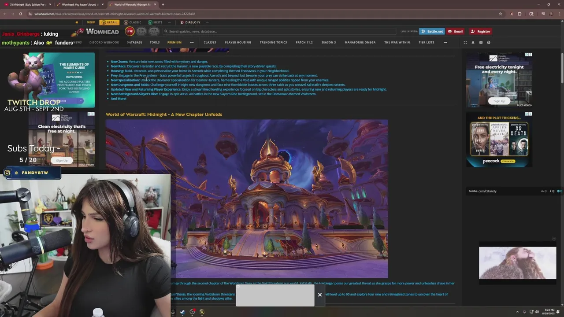The image size is (564, 317).
Task: Open the language globe icon
Action: tap(488, 42)
